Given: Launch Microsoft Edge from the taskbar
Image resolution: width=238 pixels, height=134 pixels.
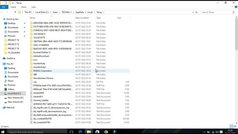Looking at the screenshot, I should tap(80, 132).
